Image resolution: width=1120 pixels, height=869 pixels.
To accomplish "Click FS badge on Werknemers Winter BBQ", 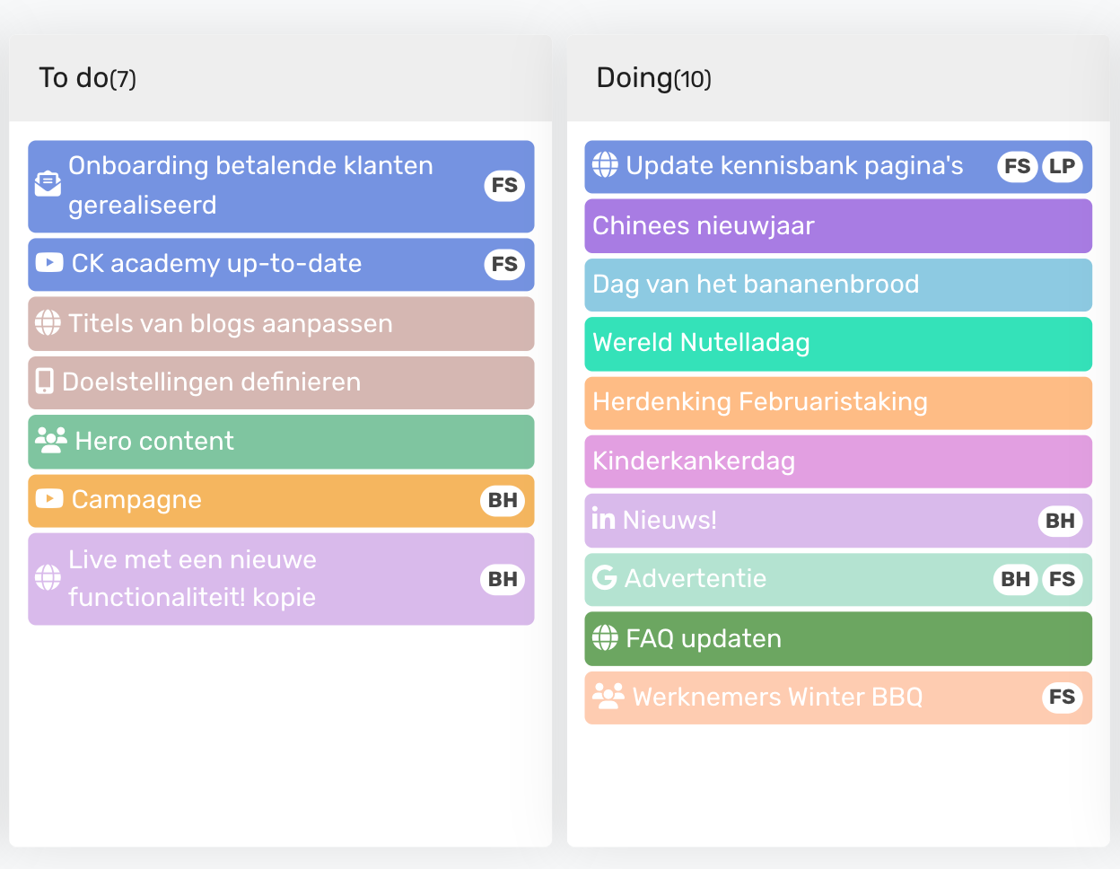I will point(1062,697).
